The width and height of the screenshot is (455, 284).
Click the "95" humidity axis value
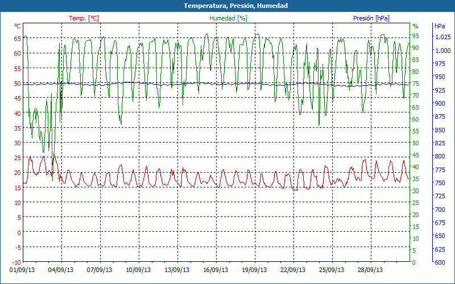pyautogui.click(x=416, y=36)
